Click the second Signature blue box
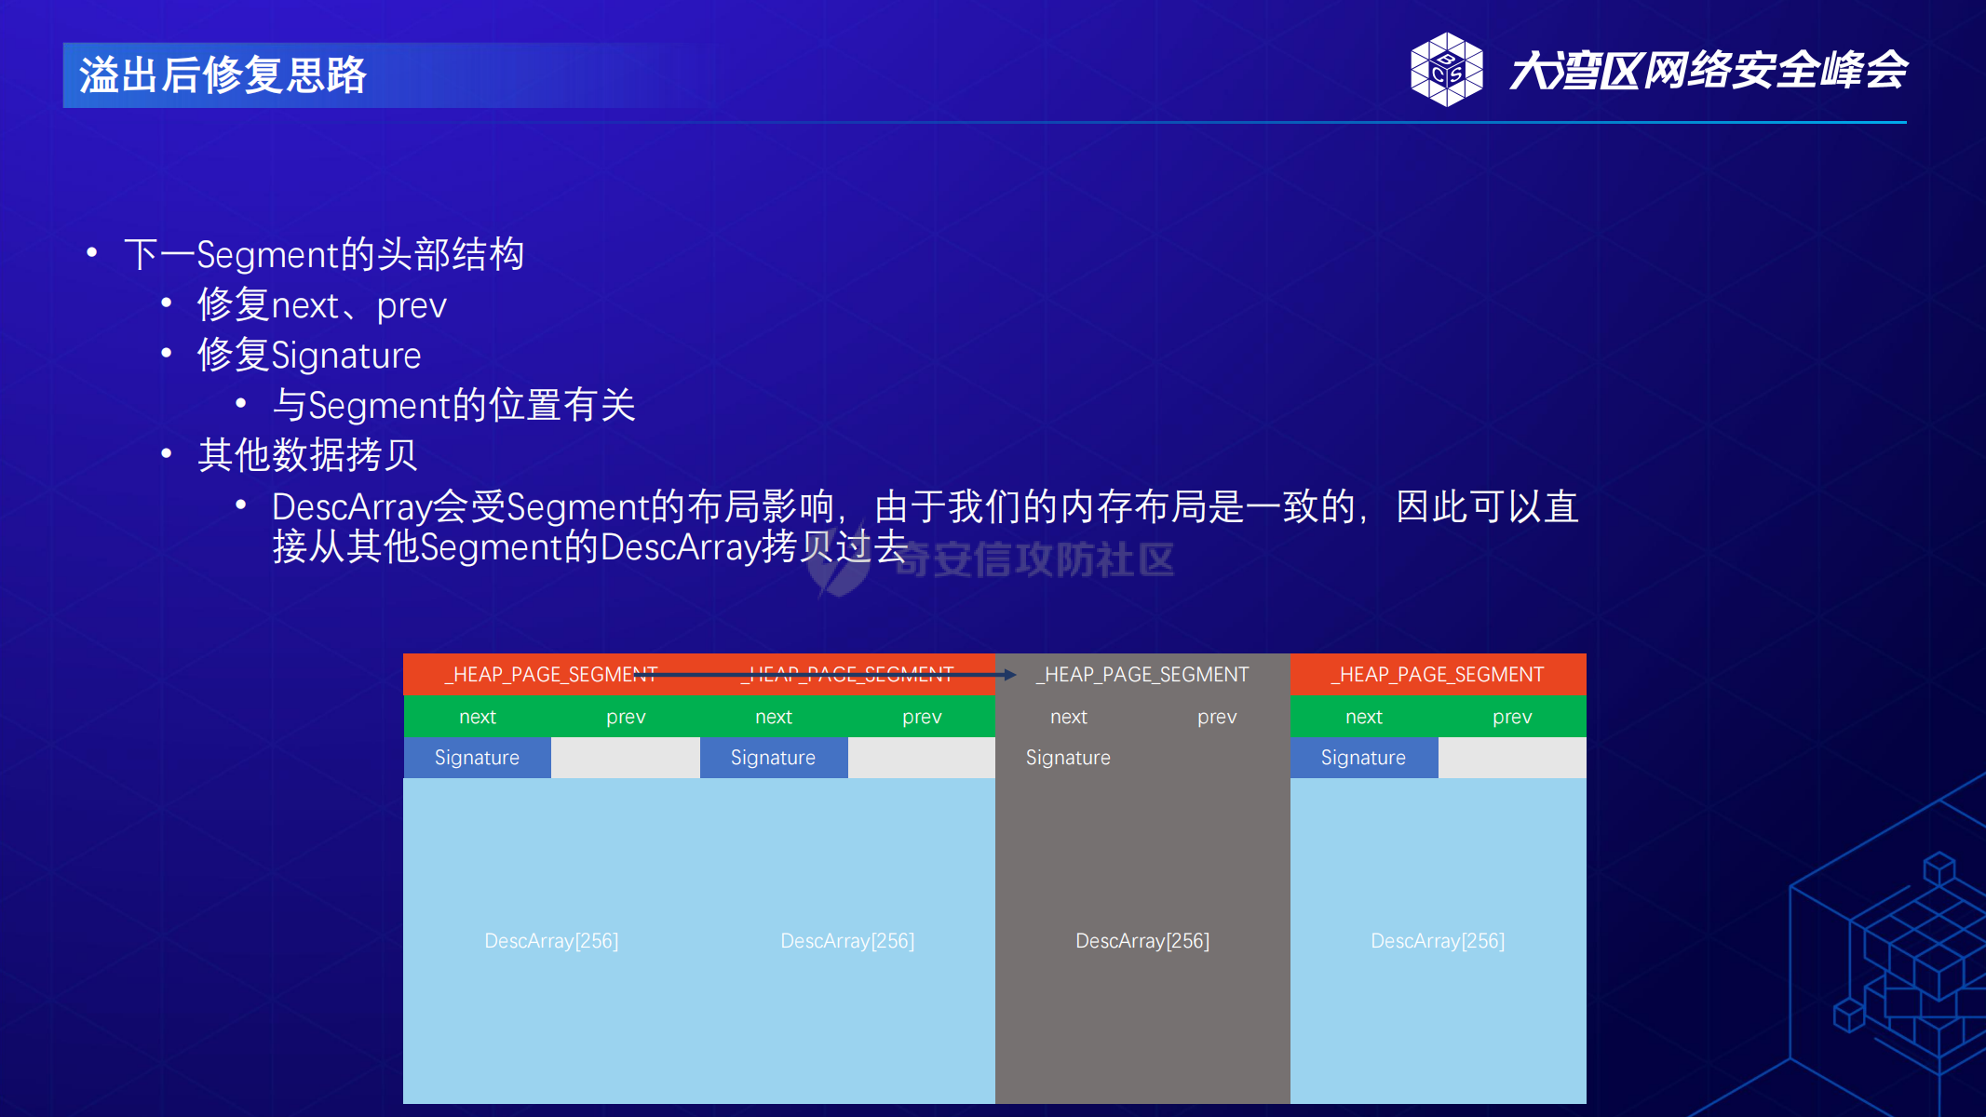The height and width of the screenshot is (1117, 1986). pos(773,758)
